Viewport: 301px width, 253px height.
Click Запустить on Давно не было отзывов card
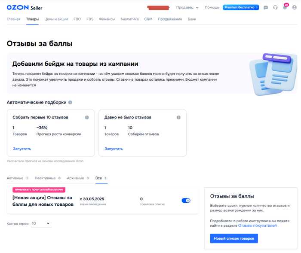114,149
